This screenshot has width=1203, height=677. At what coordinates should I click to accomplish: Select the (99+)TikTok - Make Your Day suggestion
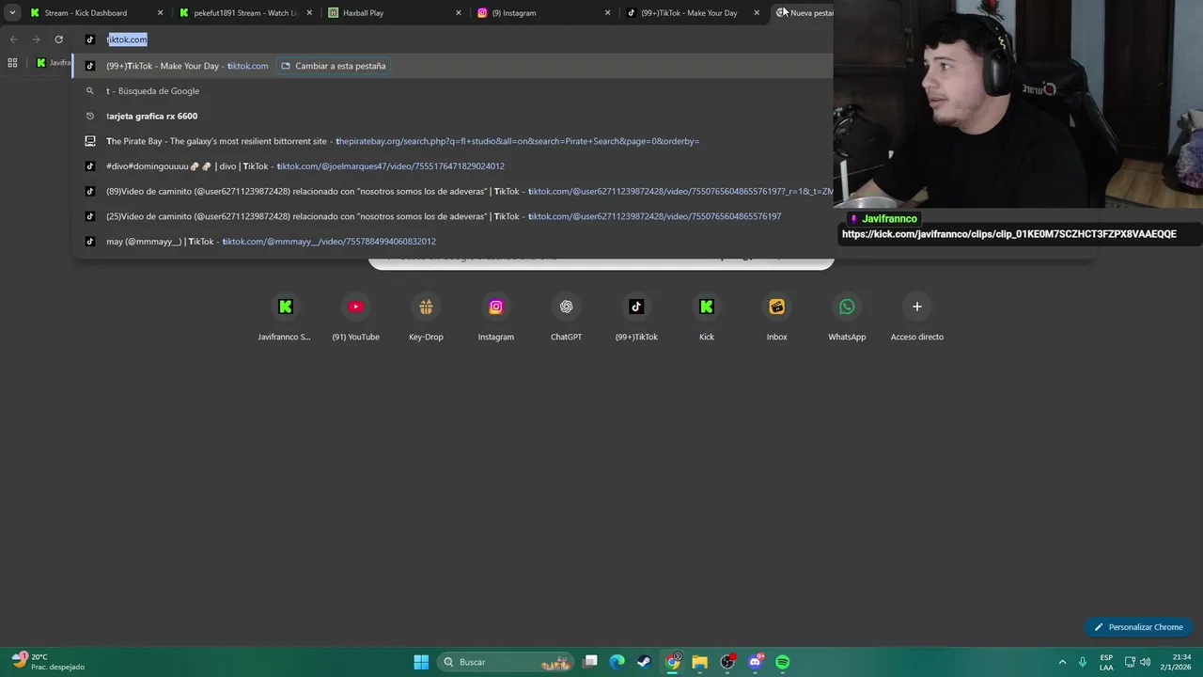(x=453, y=66)
